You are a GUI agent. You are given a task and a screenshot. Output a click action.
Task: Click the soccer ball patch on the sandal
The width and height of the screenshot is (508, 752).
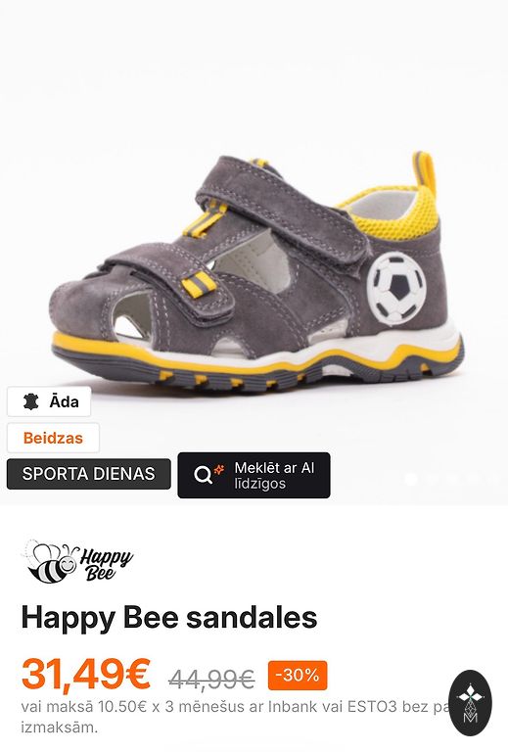pos(396,288)
